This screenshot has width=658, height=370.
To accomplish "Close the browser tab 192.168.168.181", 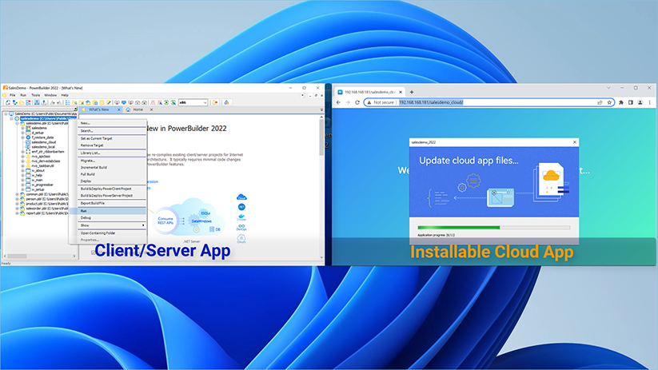I will coord(401,92).
